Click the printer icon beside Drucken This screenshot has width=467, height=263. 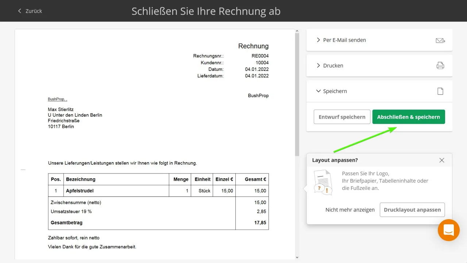(440, 65)
